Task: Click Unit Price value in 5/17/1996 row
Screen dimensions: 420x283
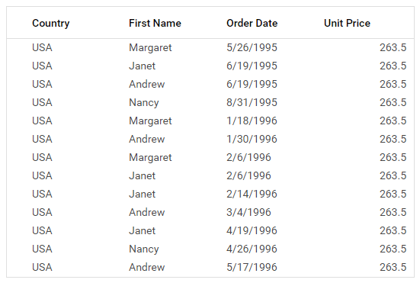Action: [x=393, y=267]
